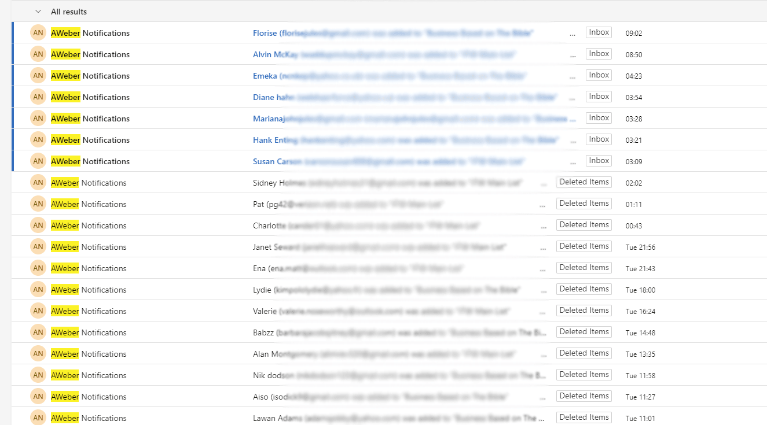Click the AN avatar on the Tue 21:43 row
Image resolution: width=767 pixels, height=425 pixels.
click(38, 268)
